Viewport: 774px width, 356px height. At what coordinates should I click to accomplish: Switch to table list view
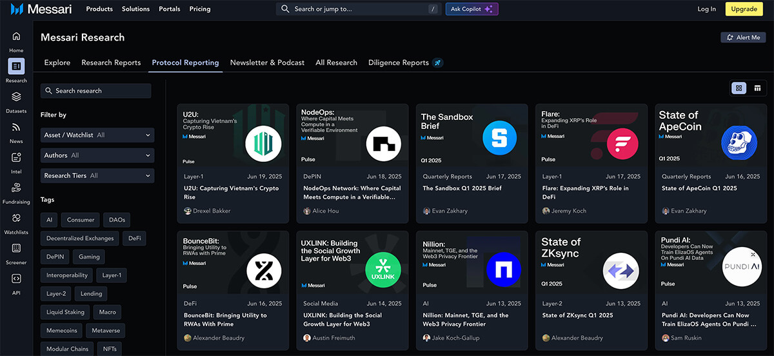(x=757, y=88)
